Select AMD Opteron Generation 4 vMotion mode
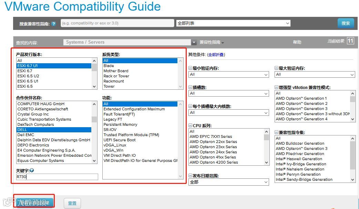 pyautogui.click(x=312, y=119)
